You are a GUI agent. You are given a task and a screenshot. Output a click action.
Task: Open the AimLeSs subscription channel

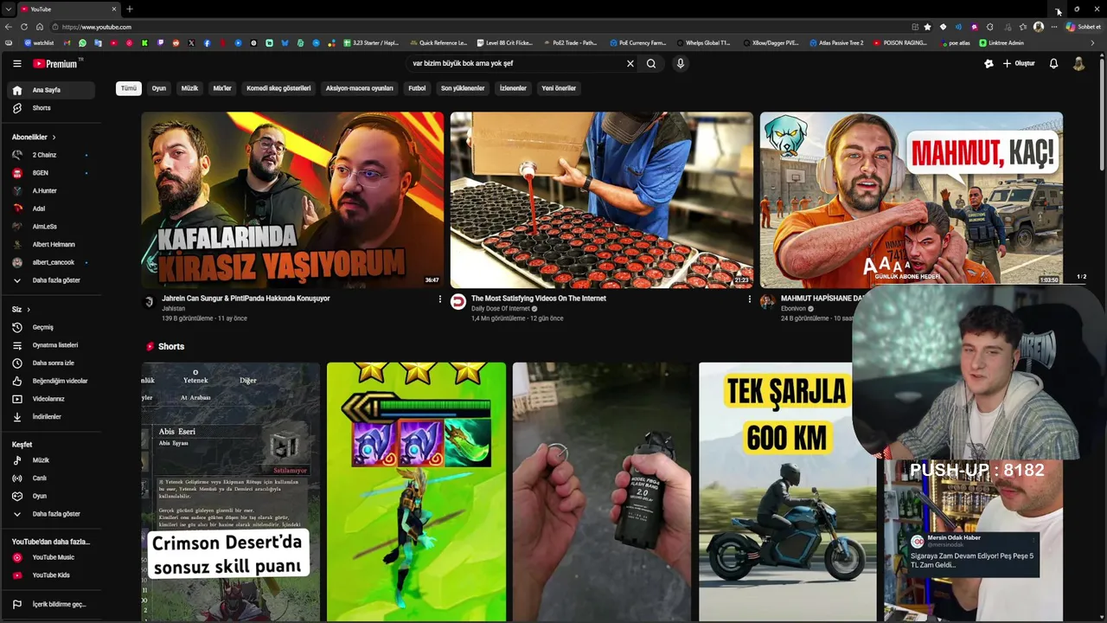[x=50, y=227]
